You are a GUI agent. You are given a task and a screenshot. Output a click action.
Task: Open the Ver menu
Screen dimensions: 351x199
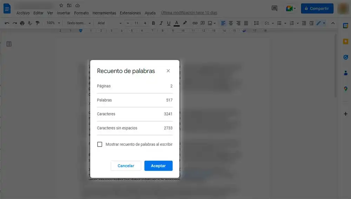(50, 13)
